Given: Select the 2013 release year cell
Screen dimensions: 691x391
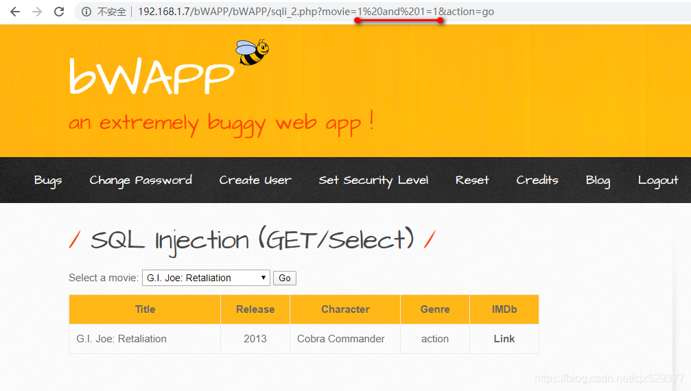Looking at the screenshot, I should click(x=255, y=339).
